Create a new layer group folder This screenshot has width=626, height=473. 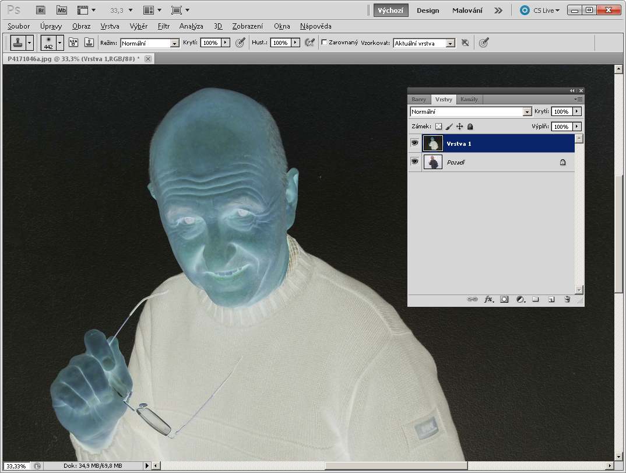[536, 299]
